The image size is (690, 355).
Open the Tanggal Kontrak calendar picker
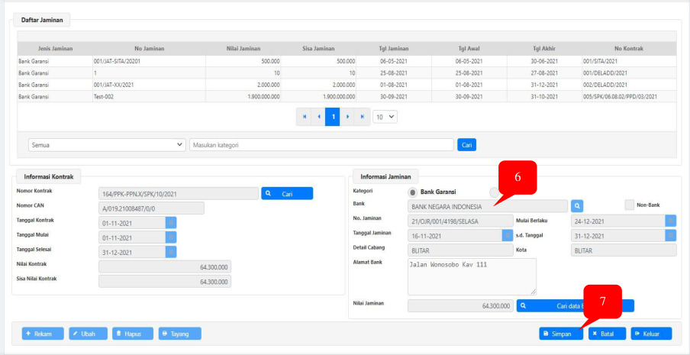click(171, 222)
